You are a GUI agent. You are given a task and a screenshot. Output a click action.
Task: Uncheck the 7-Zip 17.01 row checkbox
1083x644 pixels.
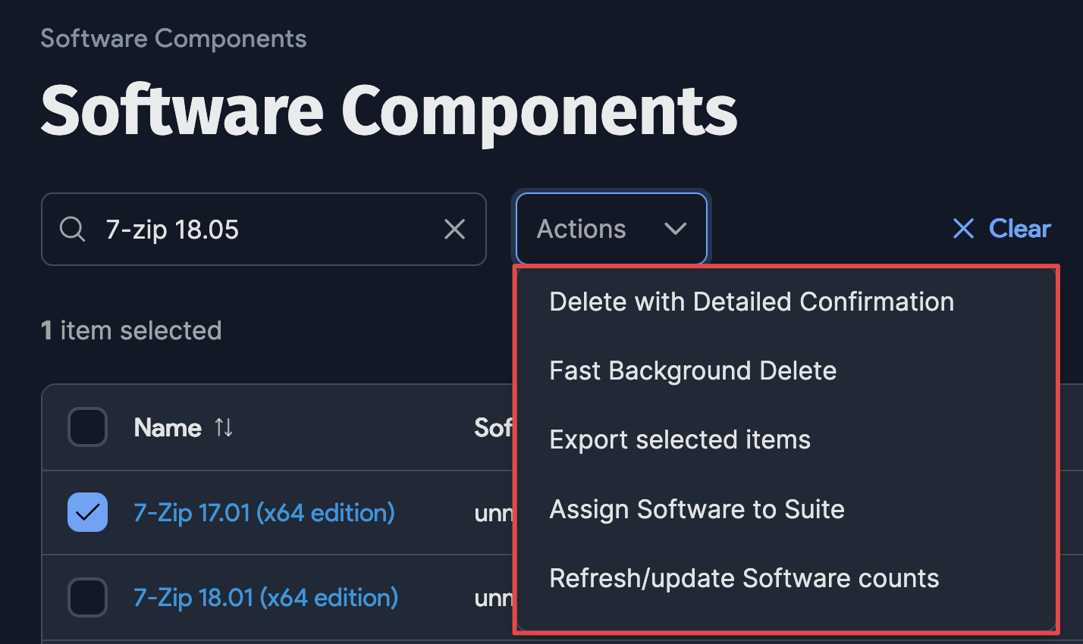(87, 512)
